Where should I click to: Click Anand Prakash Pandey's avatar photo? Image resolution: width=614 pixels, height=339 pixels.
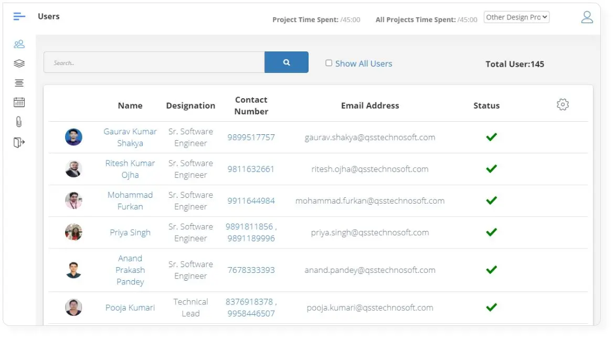(x=73, y=270)
